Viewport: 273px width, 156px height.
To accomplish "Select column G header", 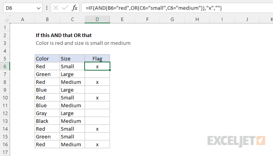I will [x=172, y=19].
